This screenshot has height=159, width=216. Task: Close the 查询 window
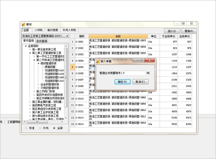[x=191, y=24]
